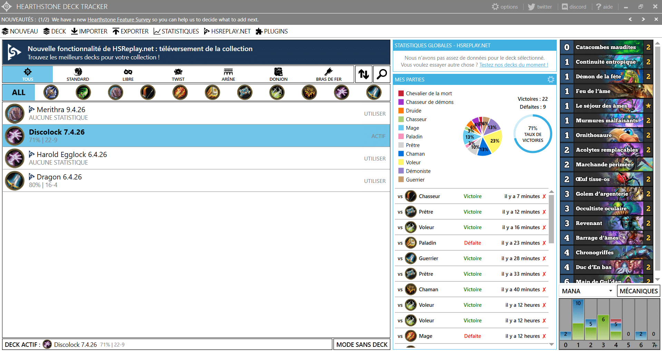This screenshot has height=352, width=662.
Task: Filter decks by Paladin class icon
Action: (212, 92)
